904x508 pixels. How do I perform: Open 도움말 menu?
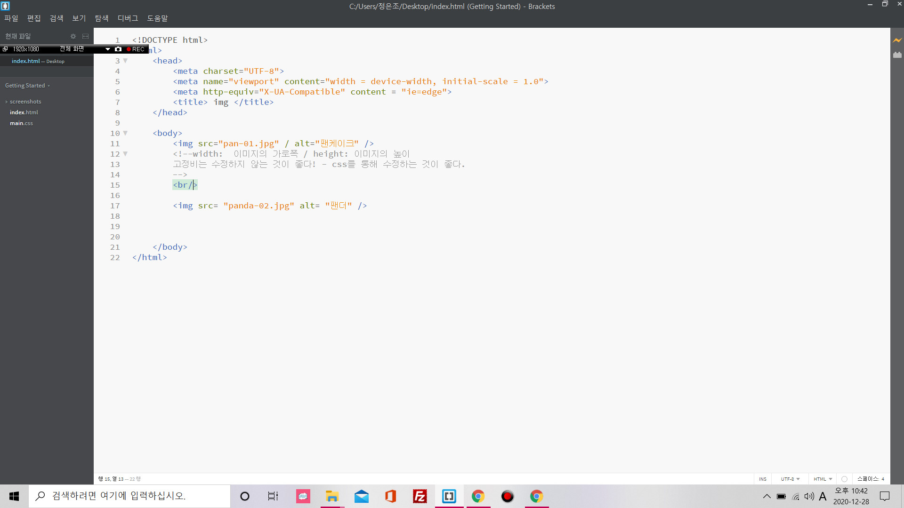point(158,18)
